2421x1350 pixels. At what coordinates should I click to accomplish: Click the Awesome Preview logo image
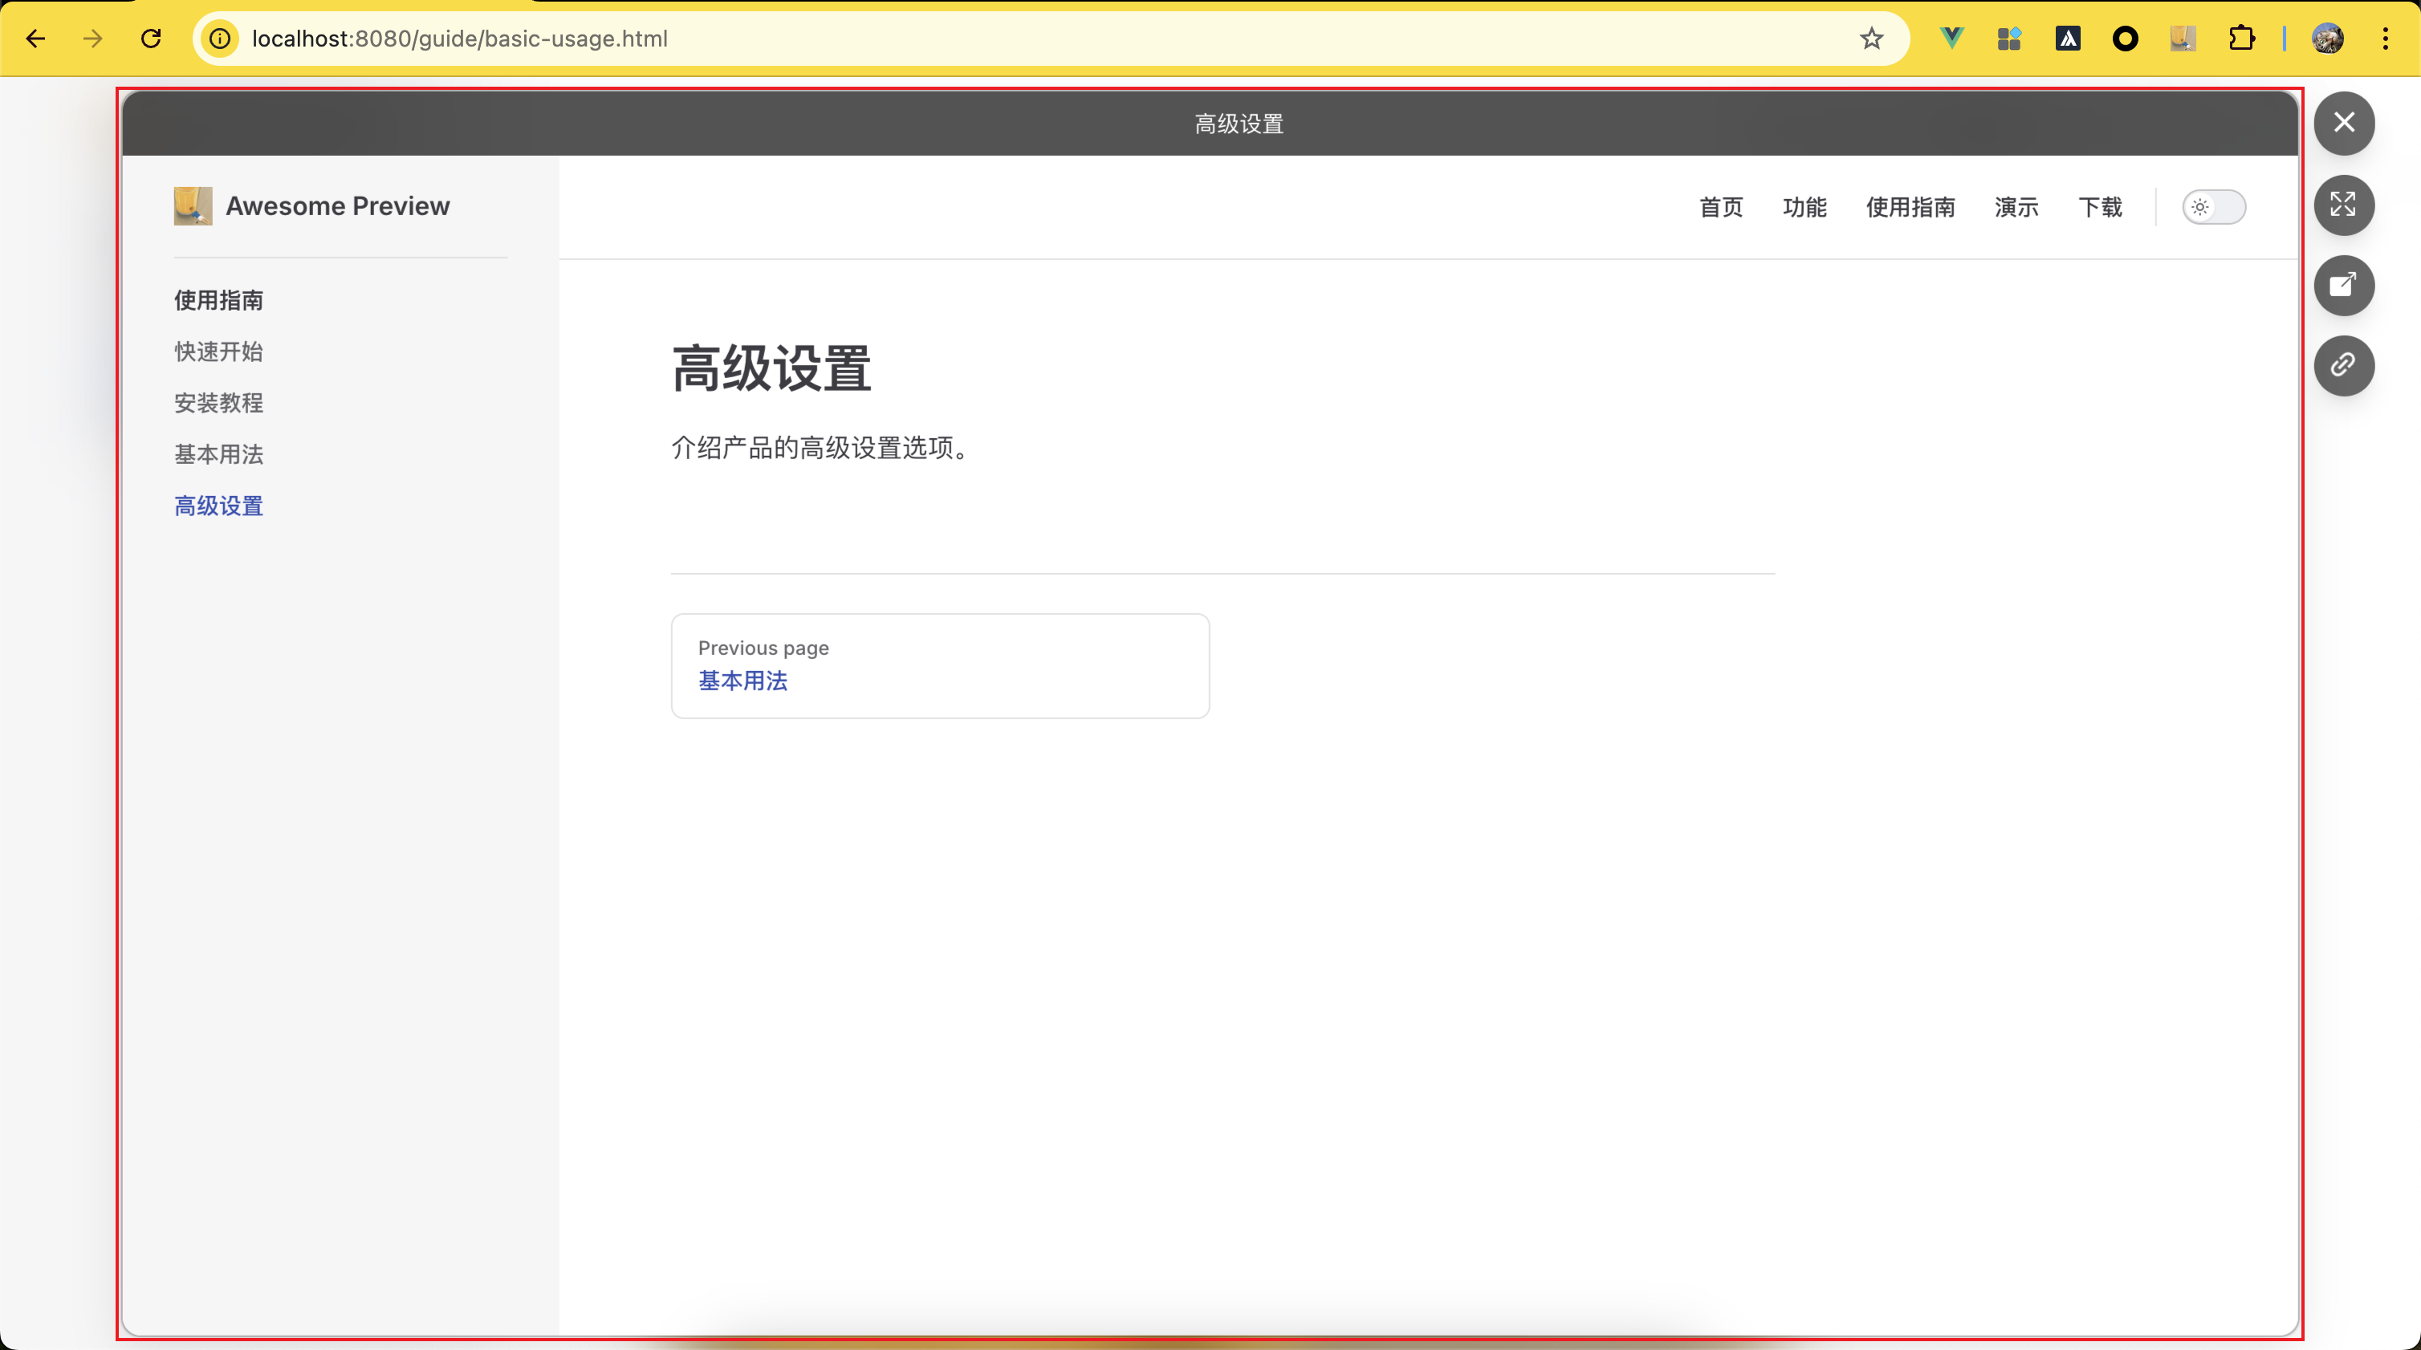pos(193,205)
